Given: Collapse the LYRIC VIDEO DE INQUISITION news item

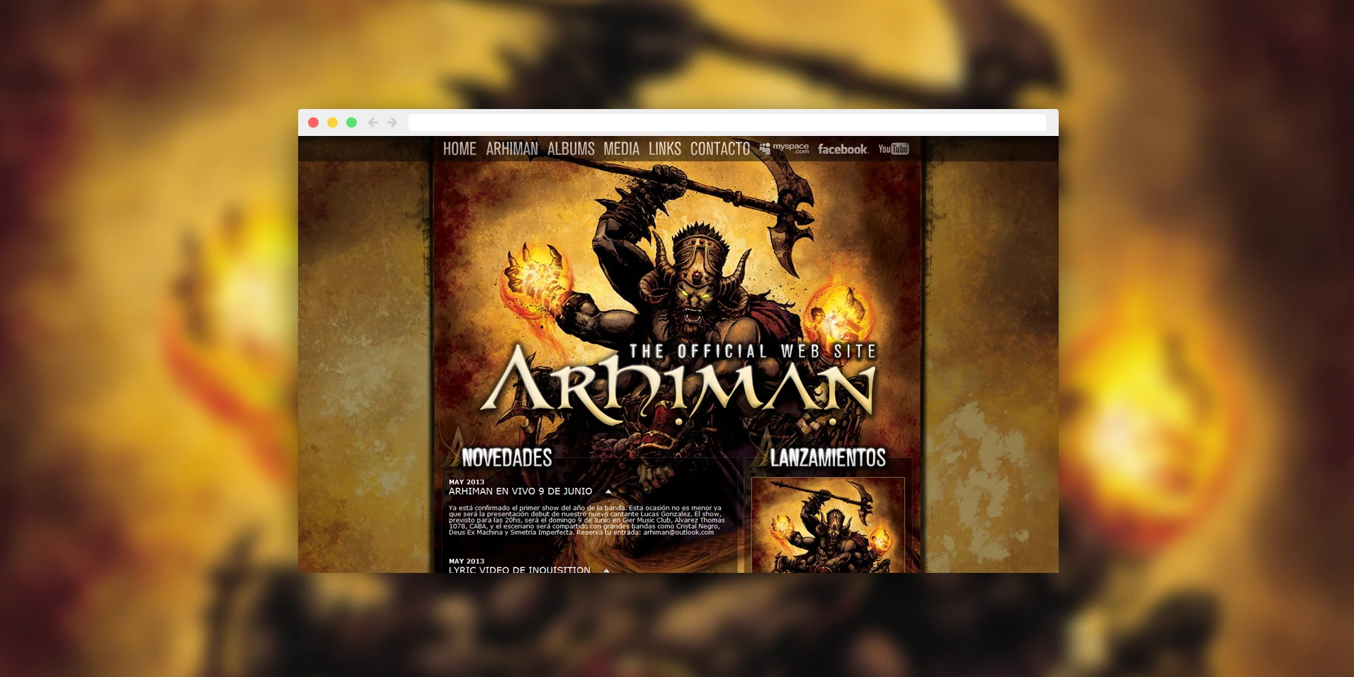Looking at the screenshot, I should 606,570.
